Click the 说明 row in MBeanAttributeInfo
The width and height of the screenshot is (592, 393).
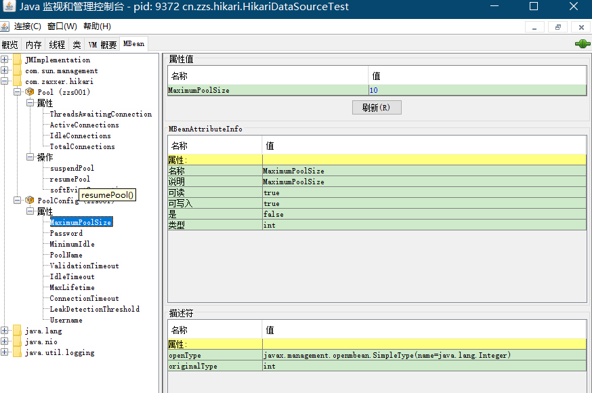tap(377, 182)
